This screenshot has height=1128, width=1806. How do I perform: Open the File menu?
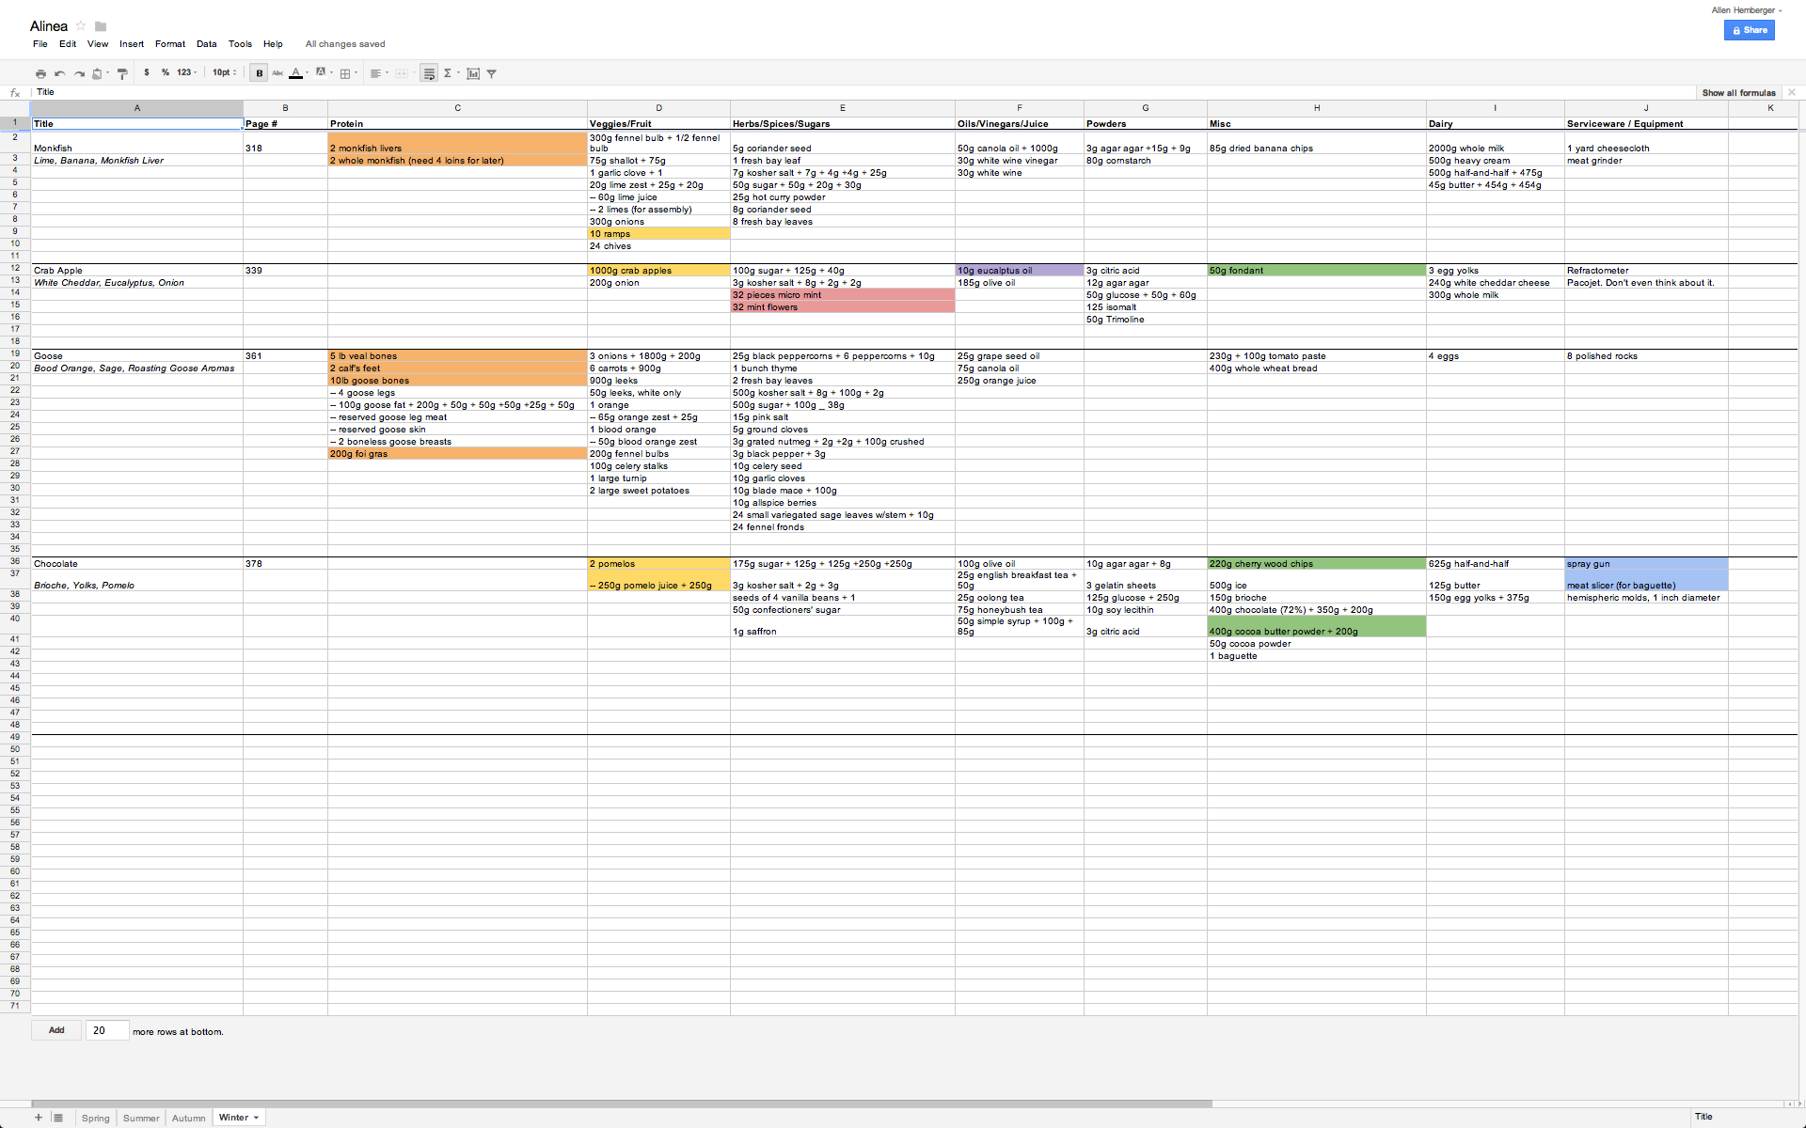pyautogui.click(x=40, y=44)
